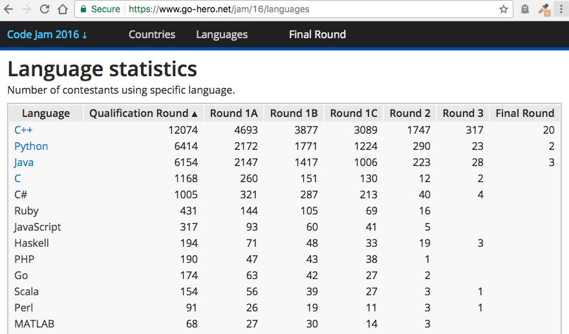569x334 pixels.
Task: Select the MATLAB row label
Action: coord(34,324)
